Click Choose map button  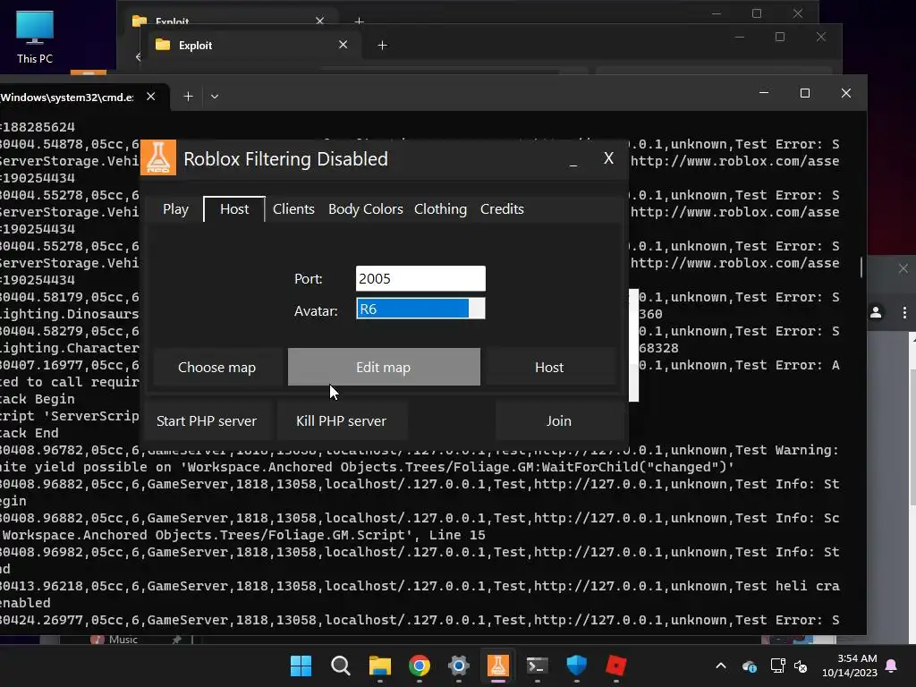click(x=216, y=367)
